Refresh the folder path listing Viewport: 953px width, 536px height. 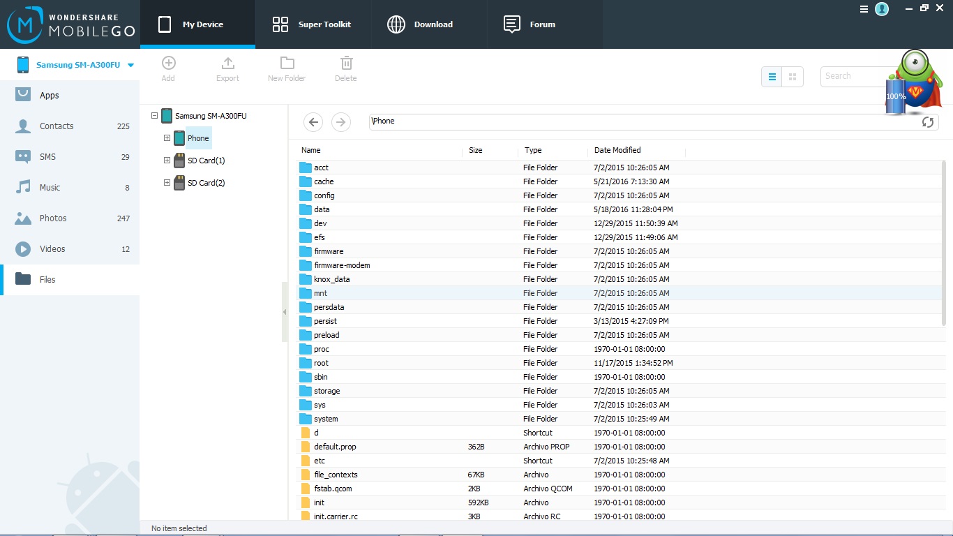pos(928,122)
